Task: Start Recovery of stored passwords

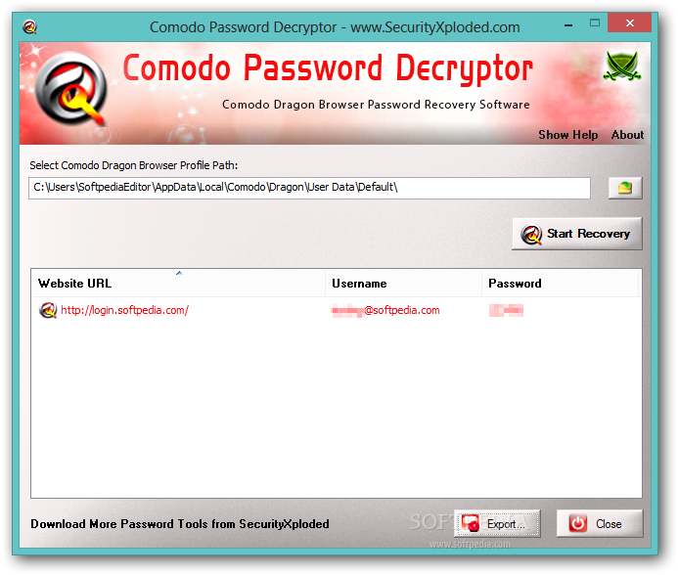Action: pos(577,234)
